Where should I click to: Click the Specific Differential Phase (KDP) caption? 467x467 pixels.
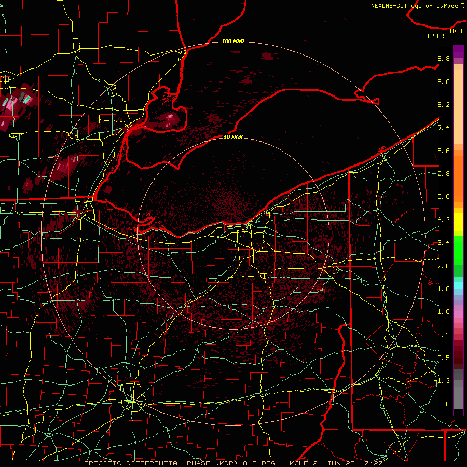tap(162, 463)
